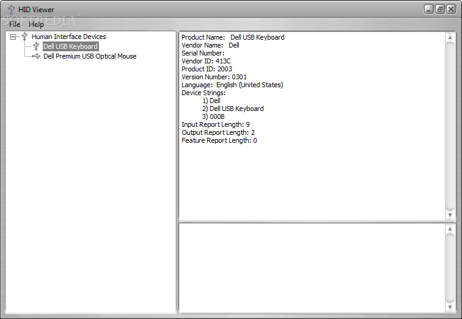Click device string '2) Dell USB Keyboard'
Viewport: 462px width, 319px height.
pyautogui.click(x=233, y=109)
